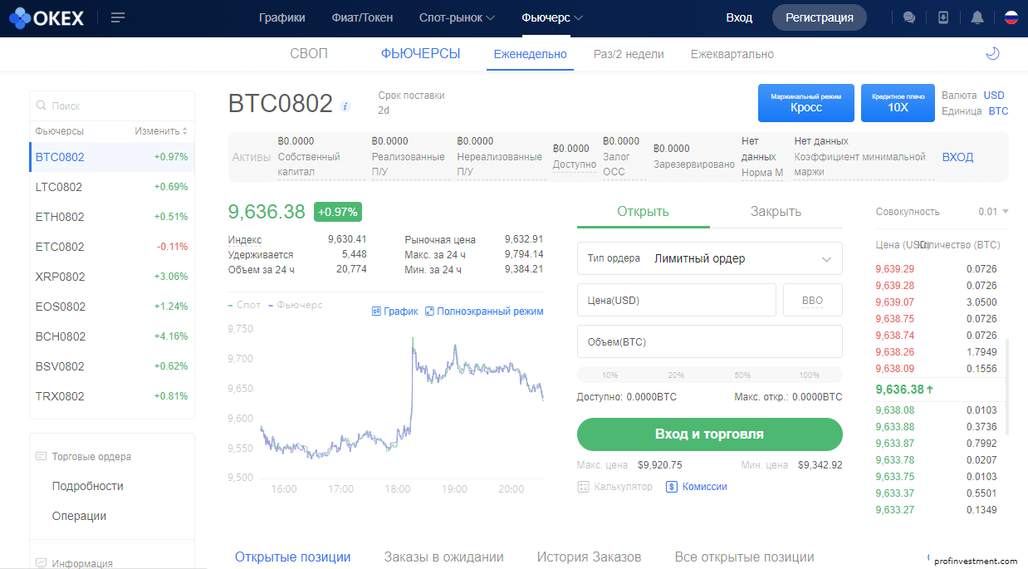This screenshot has height=569, width=1028.
Task: Select TRX0802 in futures list
Action: (x=112, y=396)
